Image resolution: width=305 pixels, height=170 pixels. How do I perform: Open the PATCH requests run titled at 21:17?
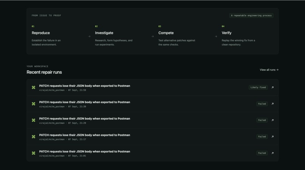pos(85,135)
